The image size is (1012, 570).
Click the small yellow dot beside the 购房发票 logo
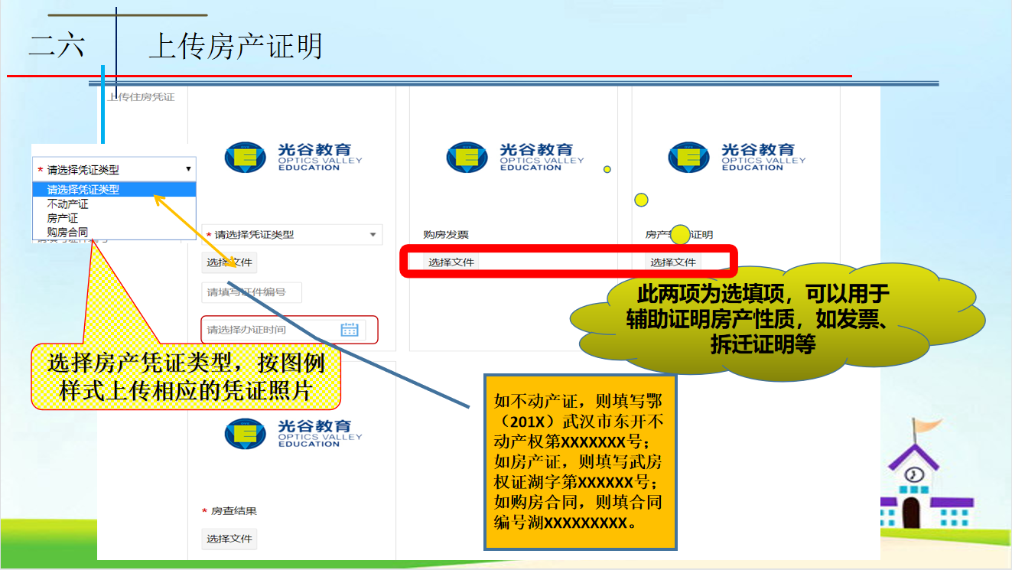607,169
